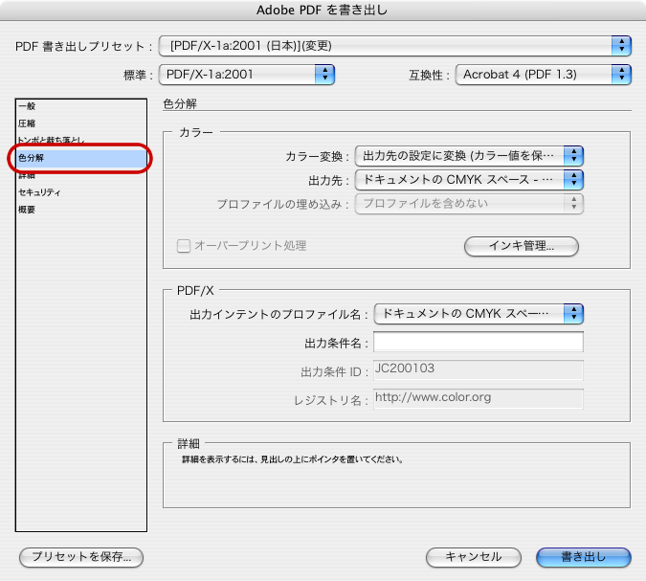Select トンボと裁ち落とし in the list
Screen dimensions: 646x581
[x=81, y=140]
